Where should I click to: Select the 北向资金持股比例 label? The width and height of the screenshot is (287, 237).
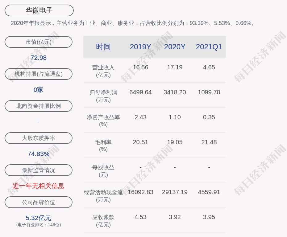[x=39, y=106]
